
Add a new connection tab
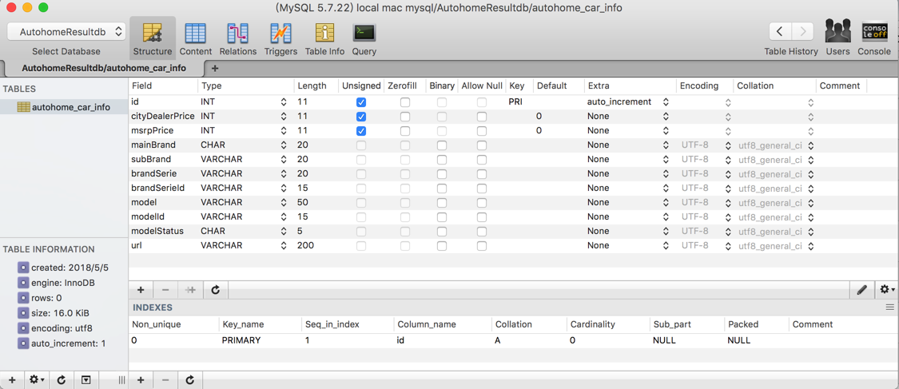click(x=215, y=68)
